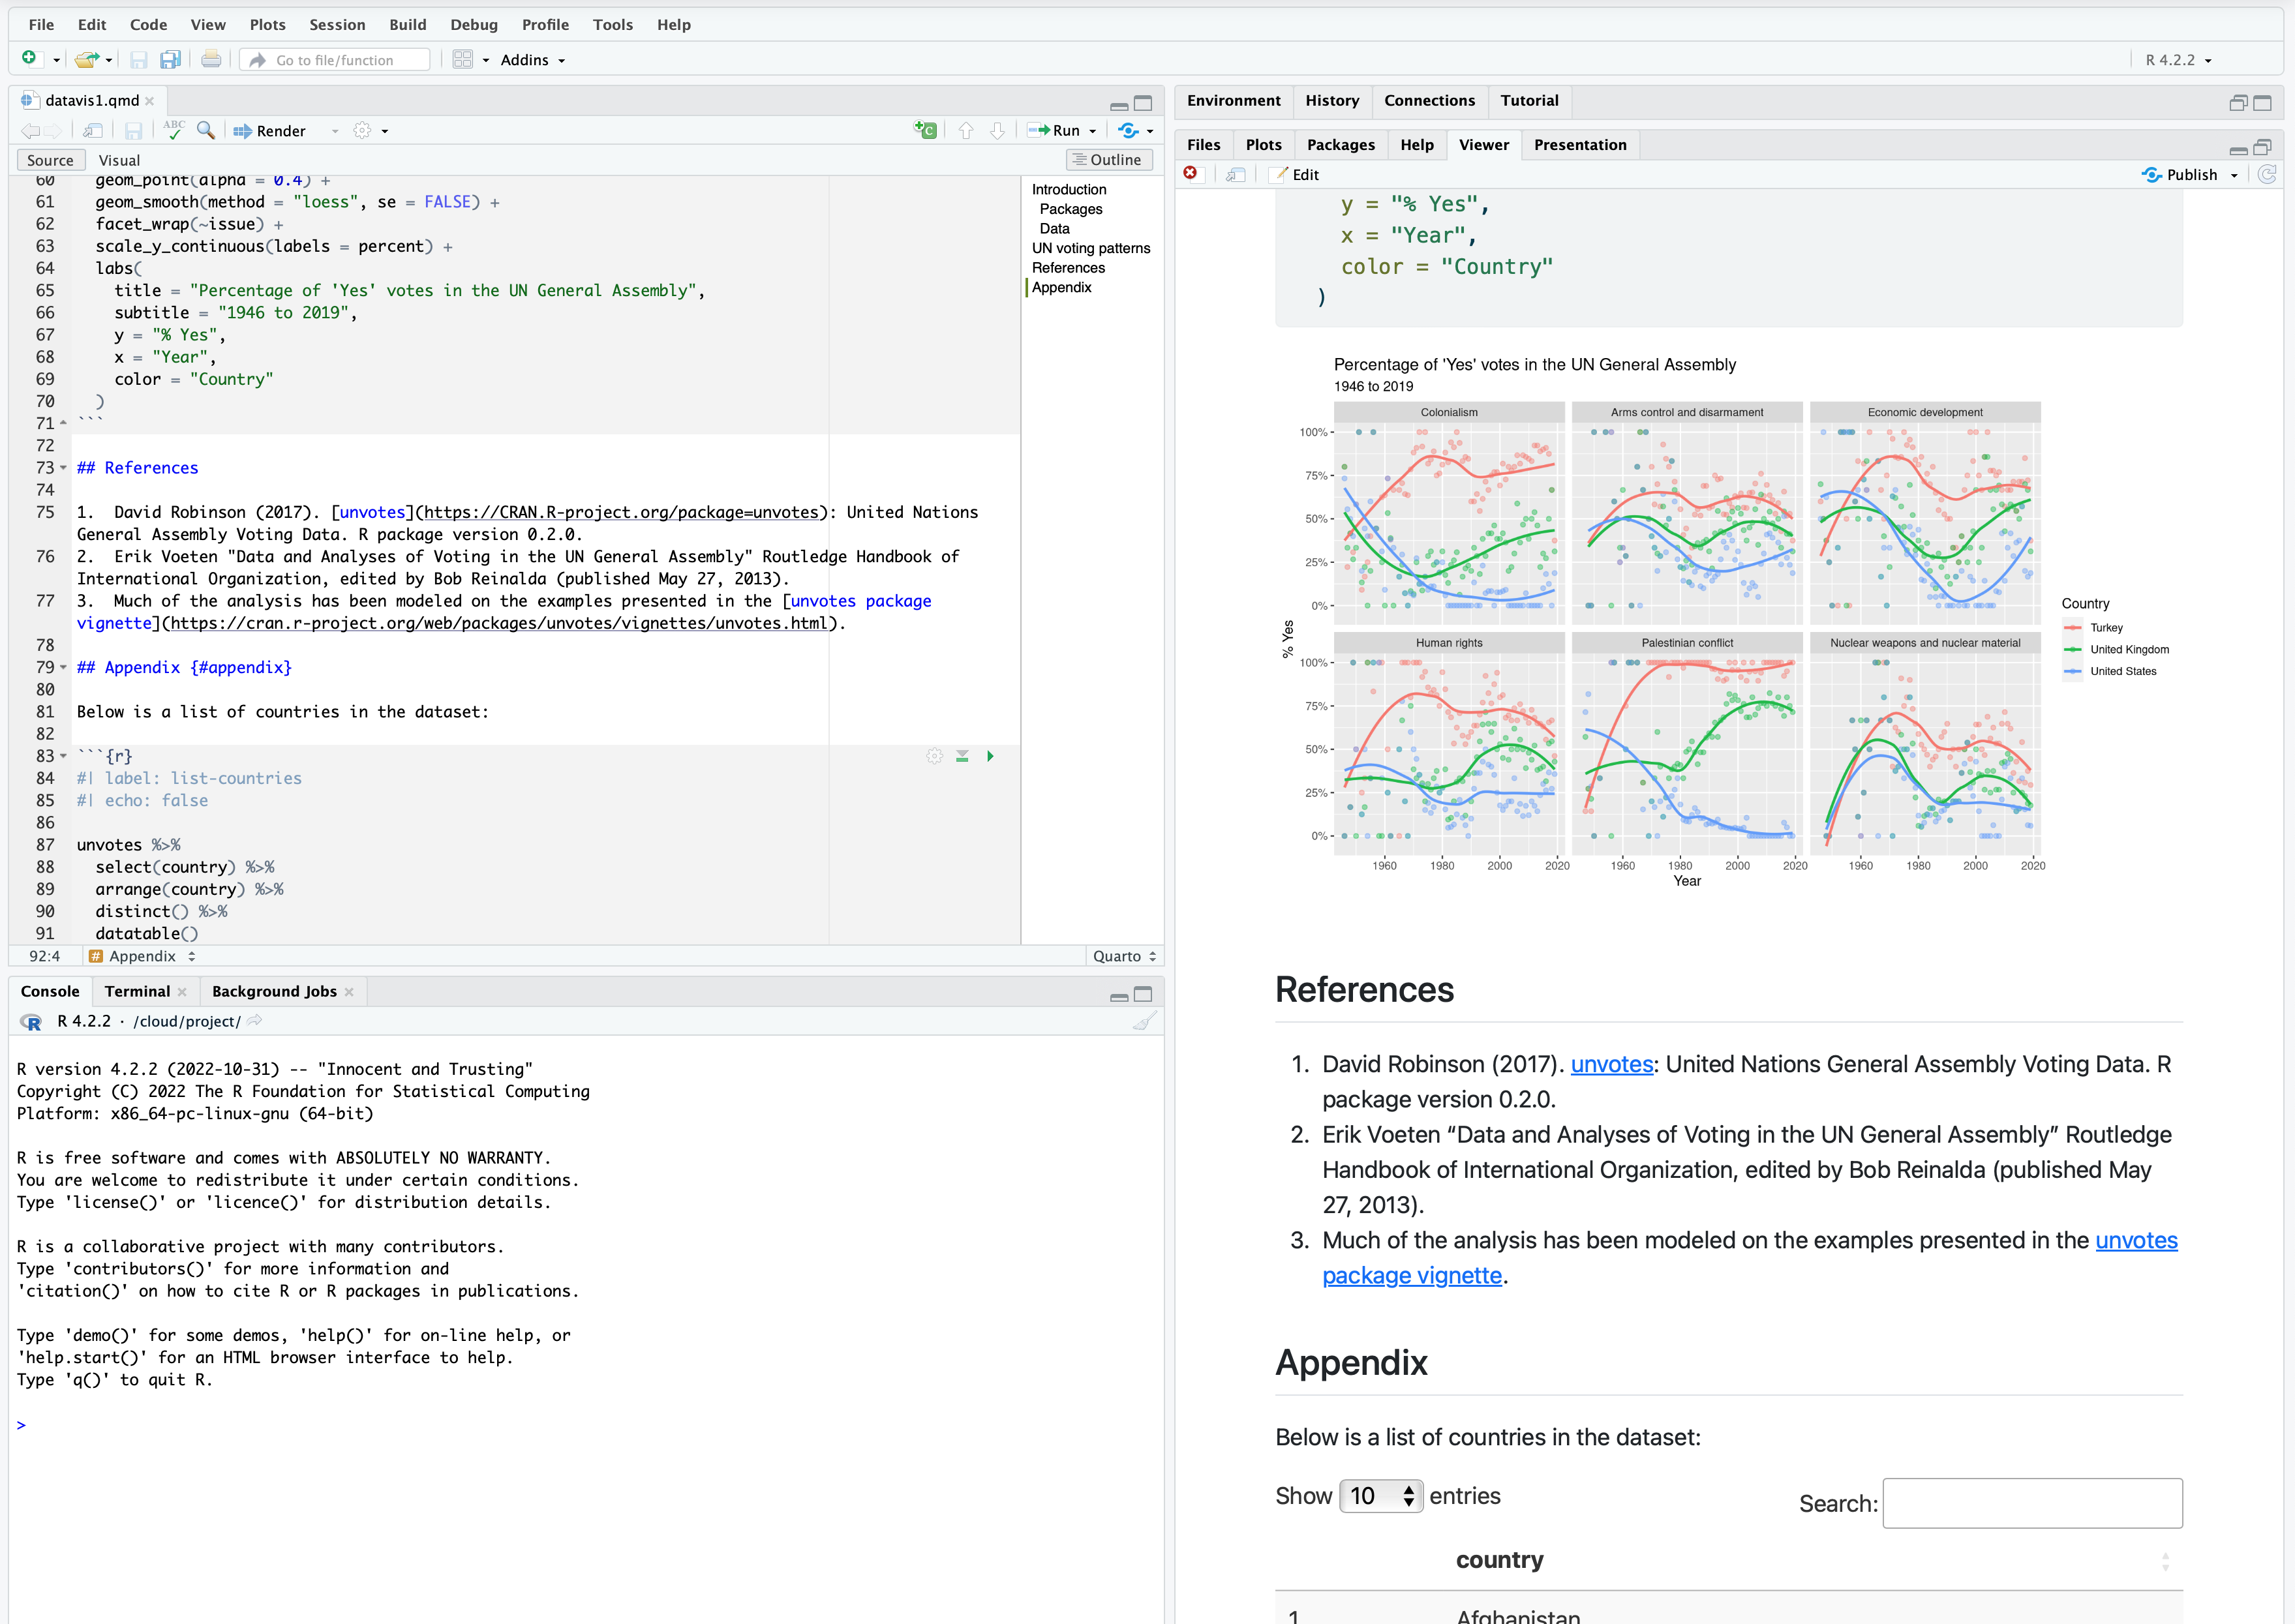Switch the editor to Visual mode
Viewport: 2295px width, 1624px height.
click(119, 160)
